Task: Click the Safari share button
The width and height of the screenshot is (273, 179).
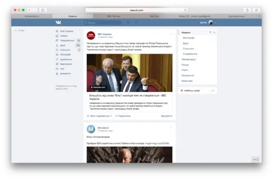Action: [x=247, y=10]
